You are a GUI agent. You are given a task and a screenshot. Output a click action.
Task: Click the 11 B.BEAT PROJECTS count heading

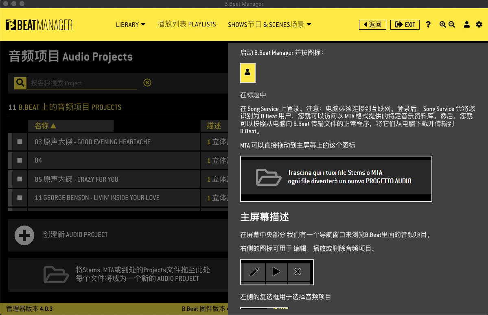[x=65, y=107]
